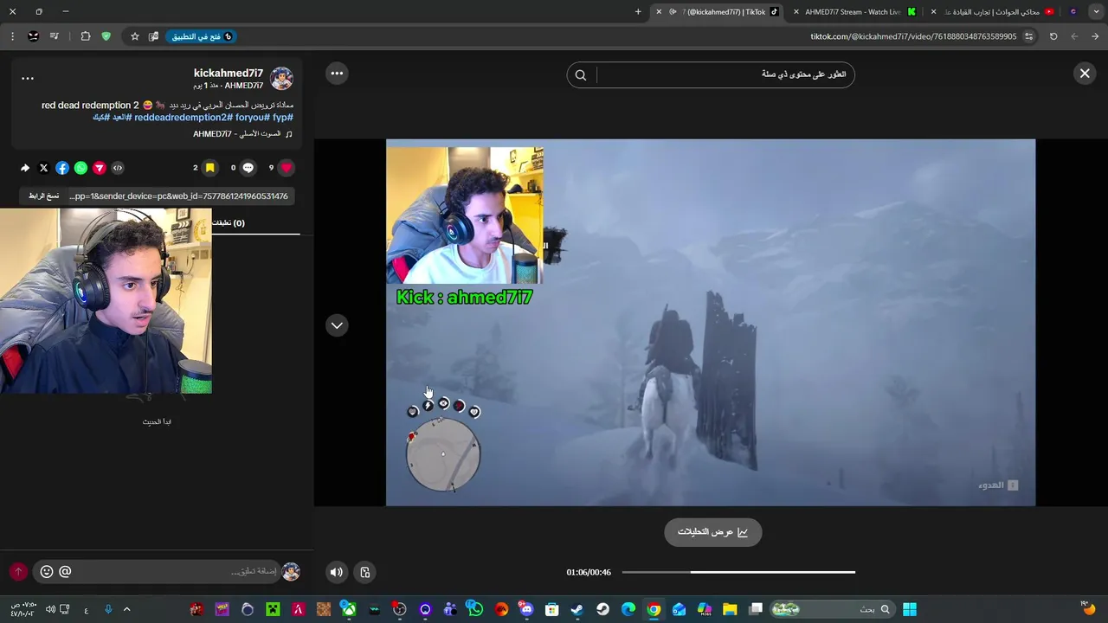Open emoji picker in comment box
This screenshot has height=623, width=1108.
click(x=47, y=572)
